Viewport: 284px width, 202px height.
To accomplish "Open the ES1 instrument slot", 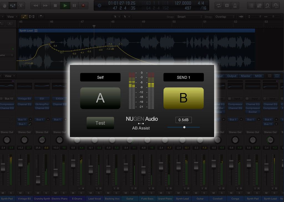I will 42,99.
